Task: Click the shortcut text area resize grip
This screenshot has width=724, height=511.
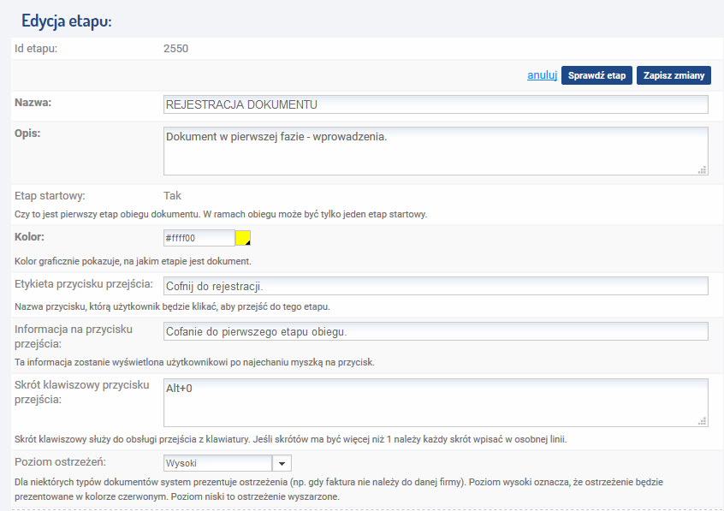Action: (703, 421)
